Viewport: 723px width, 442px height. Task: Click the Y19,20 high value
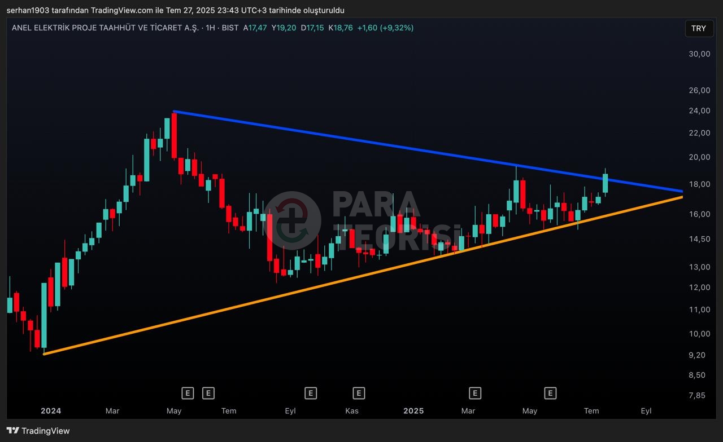[284, 28]
